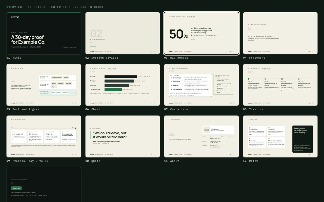Click the "01 Title" caption
This screenshot has height=202, width=324.
[14, 58]
